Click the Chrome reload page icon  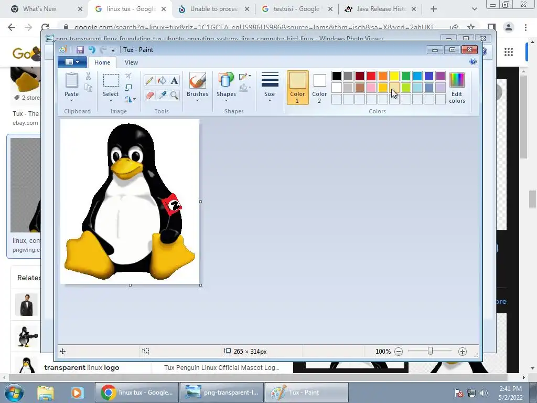45,27
